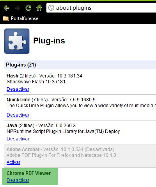Disable the Chrome PDF Viewer plug-in
Viewport: 156px width, 187px height.
(18, 180)
